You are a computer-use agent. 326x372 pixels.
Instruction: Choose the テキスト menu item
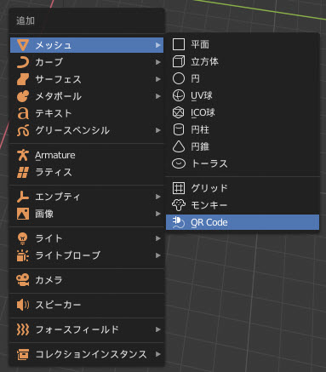point(87,113)
